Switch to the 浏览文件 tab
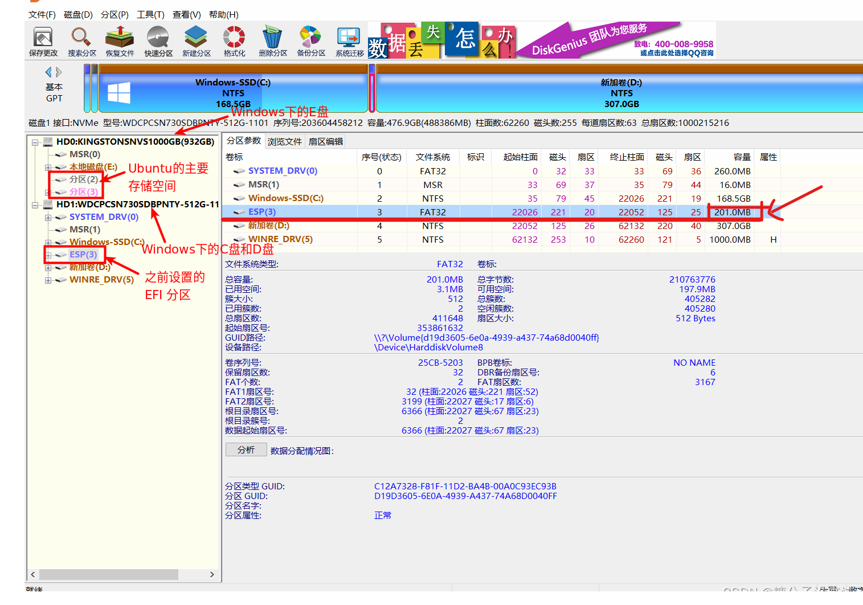 click(284, 141)
